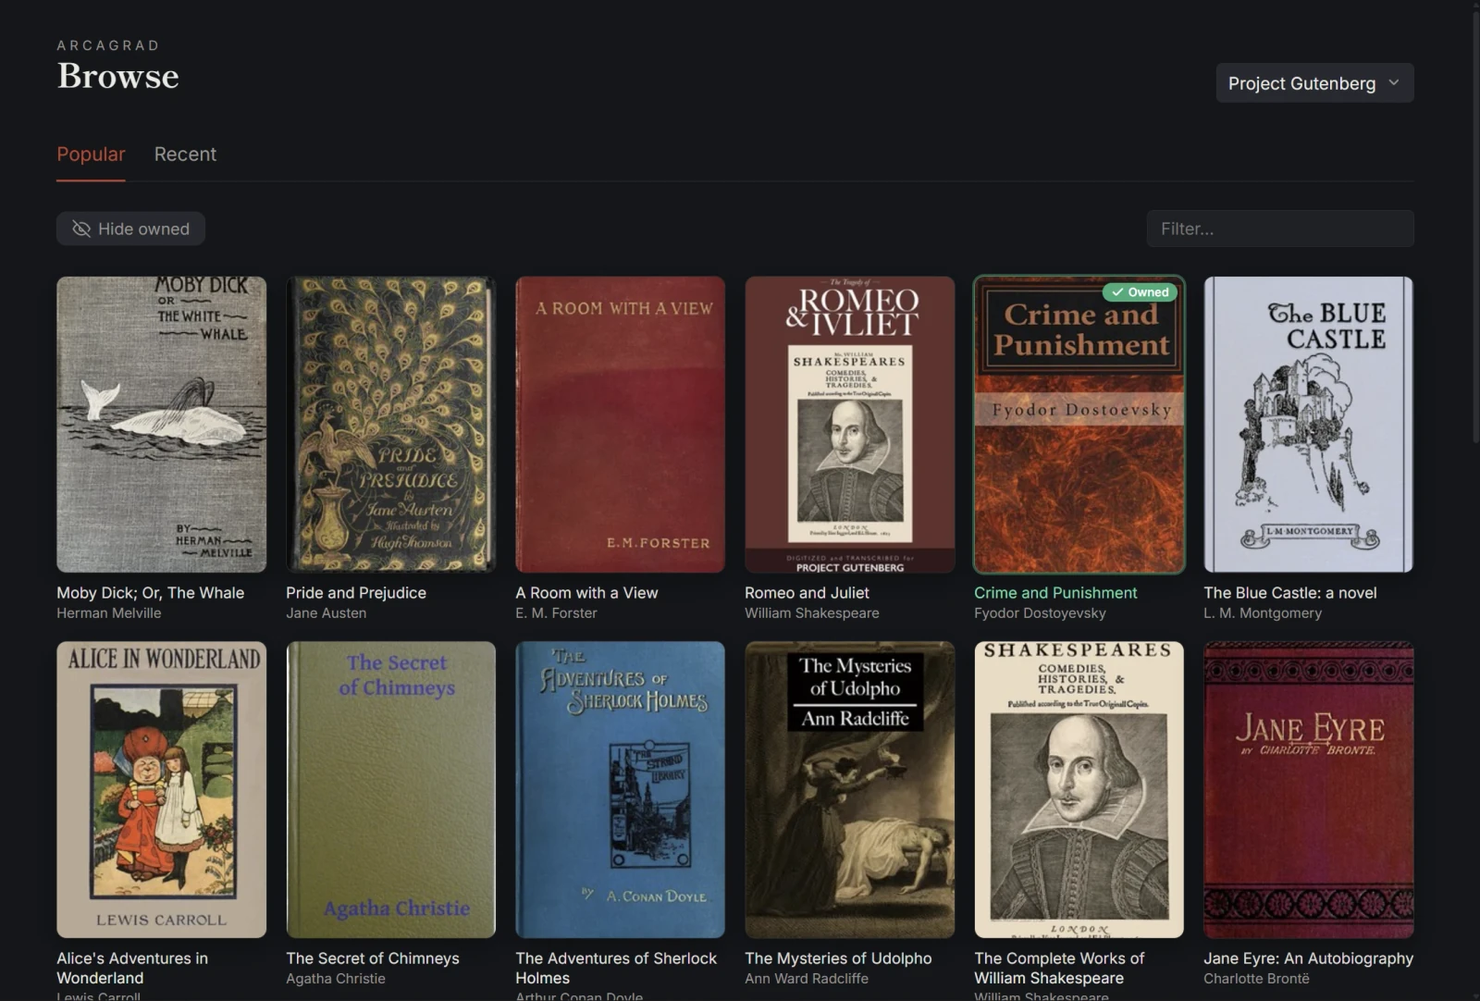The width and height of the screenshot is (1480, 1001).
Task: Click the chevron arrow beside Project Gutenberg
Action: pyautogui.click(x=1394, y=83)
